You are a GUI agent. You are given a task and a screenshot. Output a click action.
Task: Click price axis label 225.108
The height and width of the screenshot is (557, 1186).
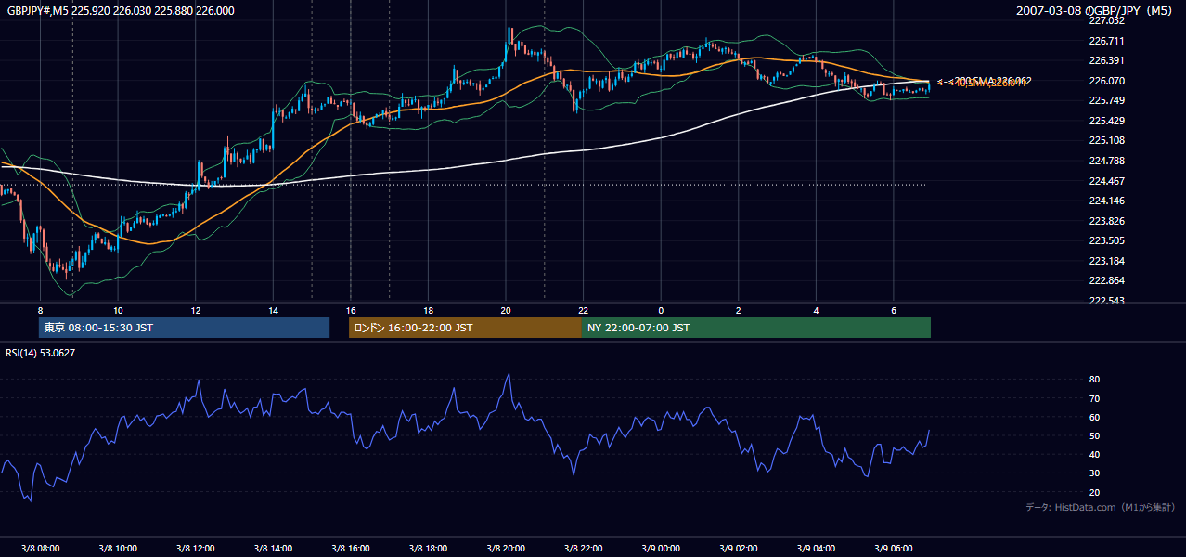point(1105,140)
